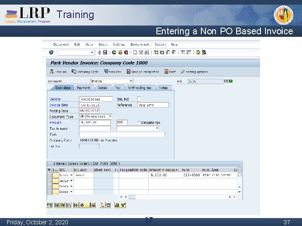Open Debit/Credit dropdown in fourth item row

pyautogui.click(x=71, y=192)
